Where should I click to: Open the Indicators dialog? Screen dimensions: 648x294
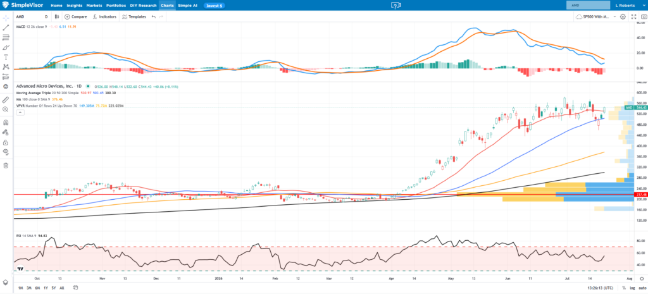click(x=104, y=17)
